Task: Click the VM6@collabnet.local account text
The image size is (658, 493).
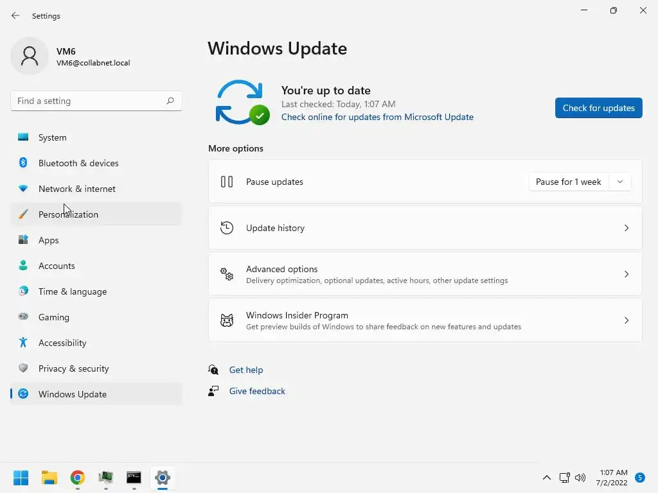Action: (93, 63)
